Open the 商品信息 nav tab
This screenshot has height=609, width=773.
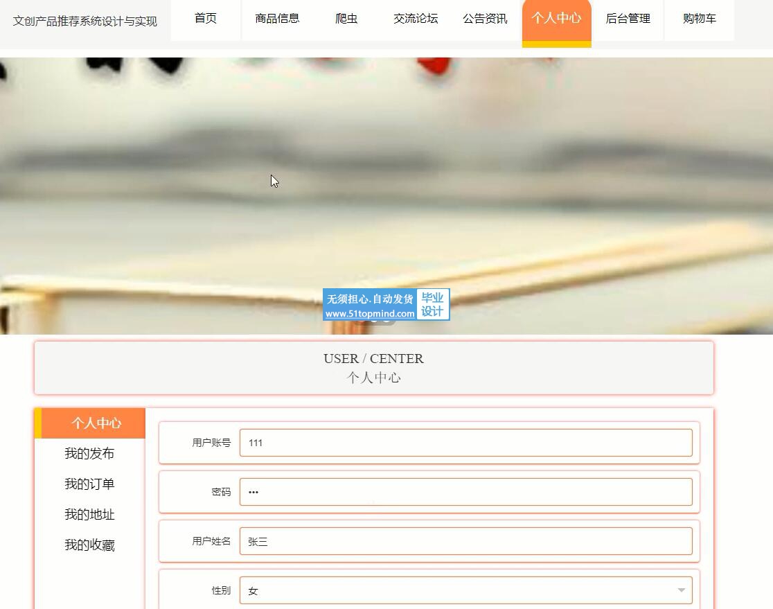click(x=276, y=19)
